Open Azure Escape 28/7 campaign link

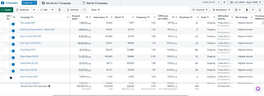29,77
